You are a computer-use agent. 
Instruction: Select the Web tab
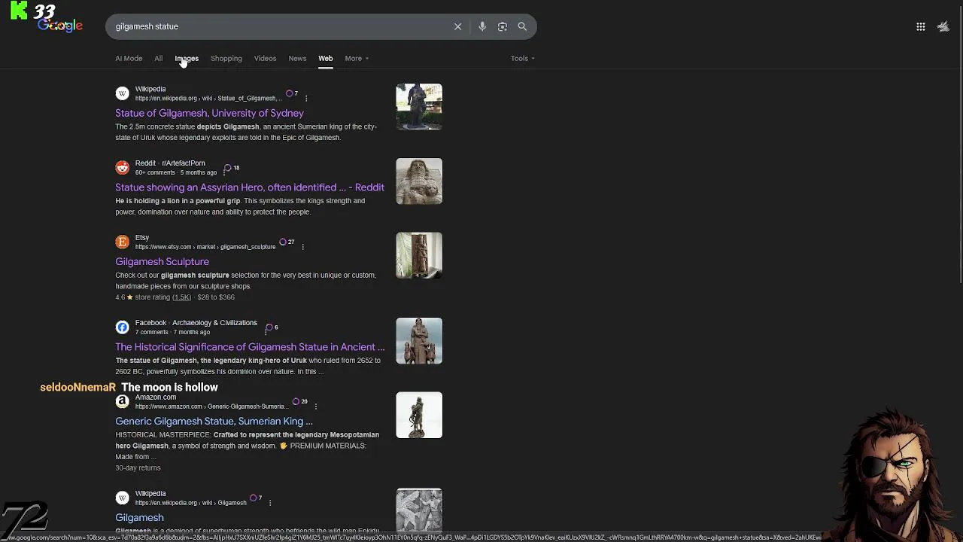click(325, 58)
